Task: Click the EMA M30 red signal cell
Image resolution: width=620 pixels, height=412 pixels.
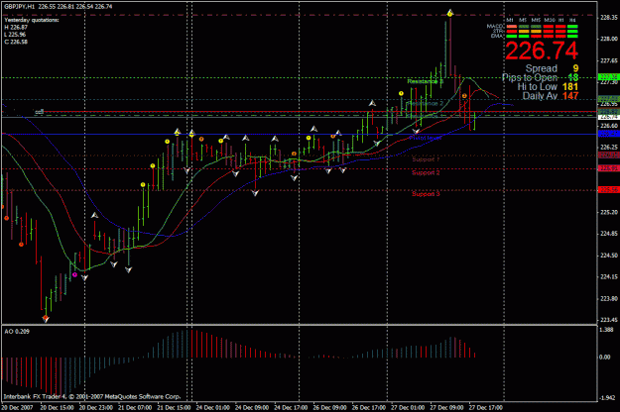Action: (549, 36)
